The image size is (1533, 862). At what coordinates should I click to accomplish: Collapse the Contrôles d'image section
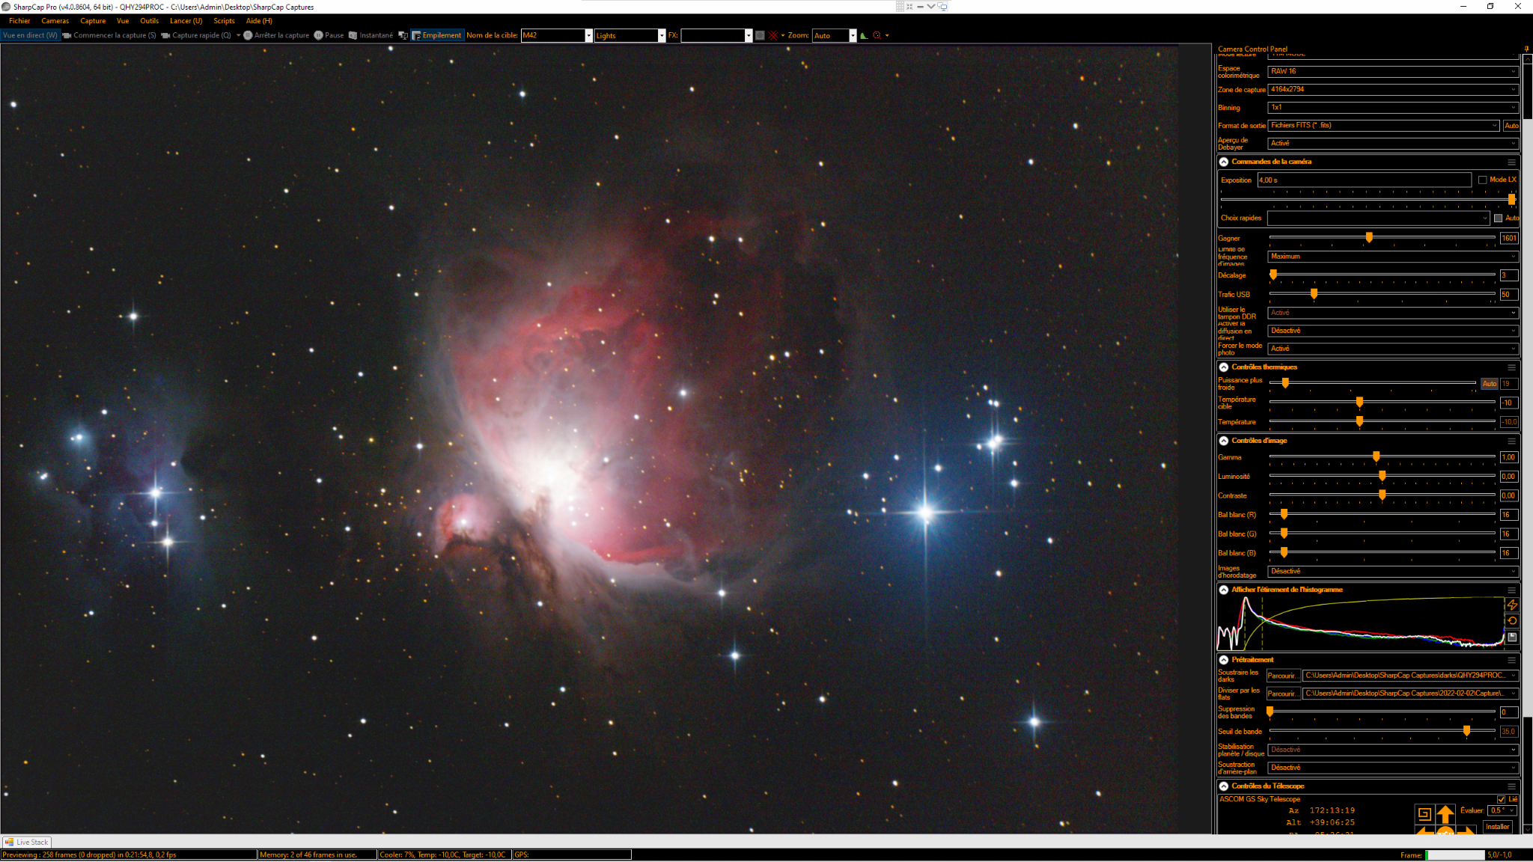click(1224, 441)
